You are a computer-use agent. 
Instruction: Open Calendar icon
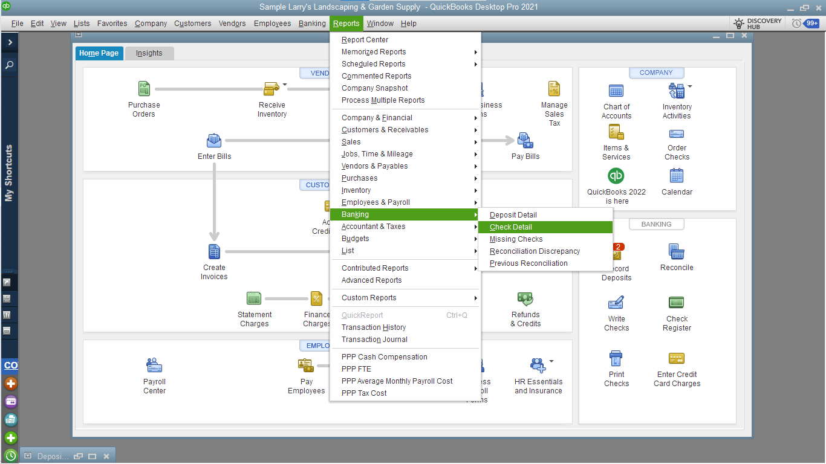coord(677,176)
